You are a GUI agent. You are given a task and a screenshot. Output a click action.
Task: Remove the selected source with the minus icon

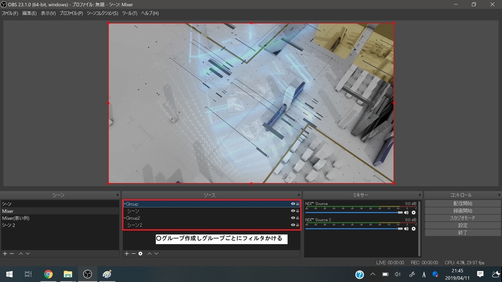[x=133, y=254]
